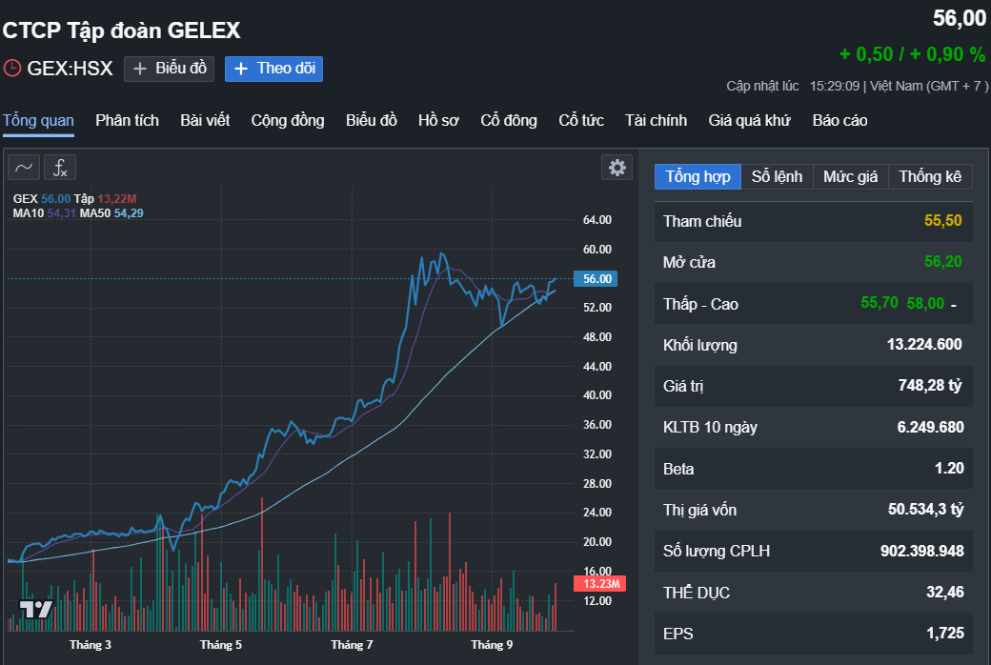Viewport: 991px width, 665px height.
Task: Open the Cổ đông tab
Action: click(x=509, y=120)
